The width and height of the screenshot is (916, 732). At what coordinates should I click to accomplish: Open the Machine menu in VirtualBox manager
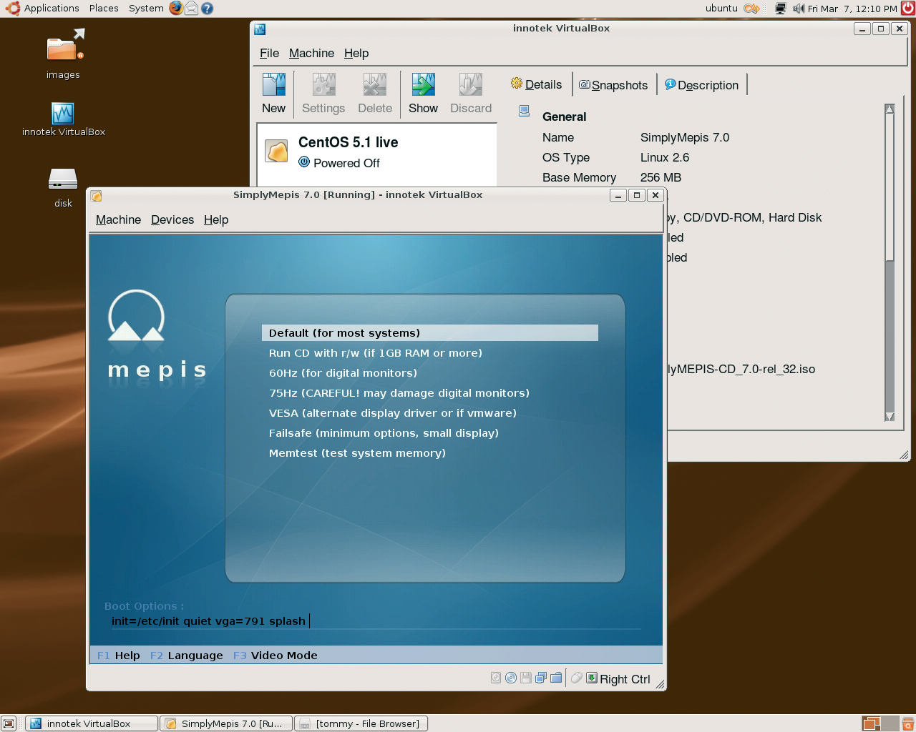coord(311,53)
